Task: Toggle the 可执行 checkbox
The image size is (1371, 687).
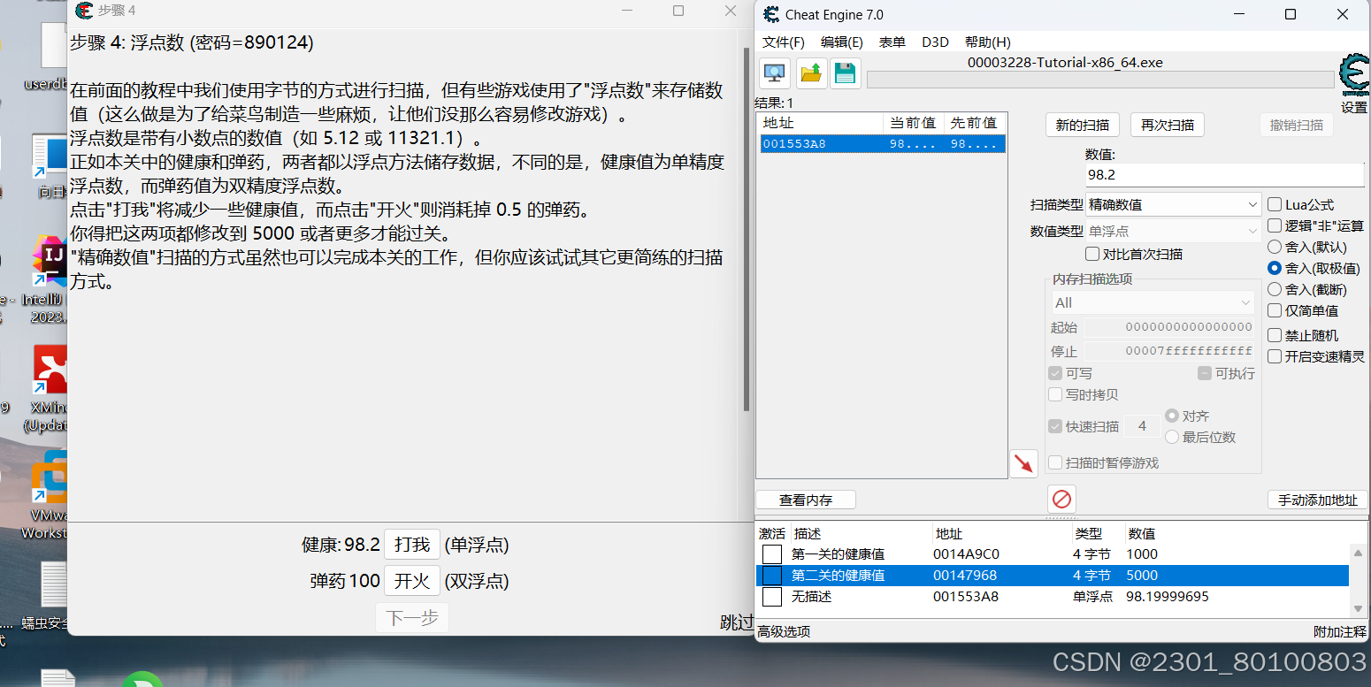Action: [1205, 373]
